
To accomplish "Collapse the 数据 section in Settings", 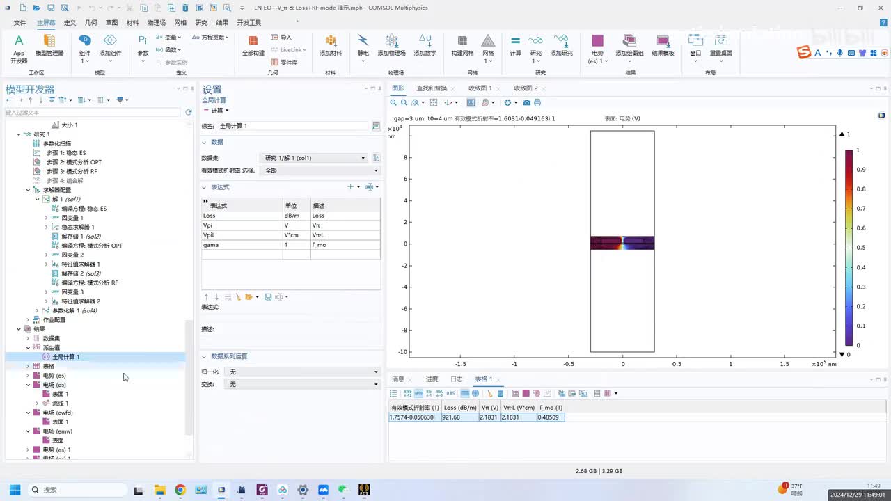I will point(205,142).
